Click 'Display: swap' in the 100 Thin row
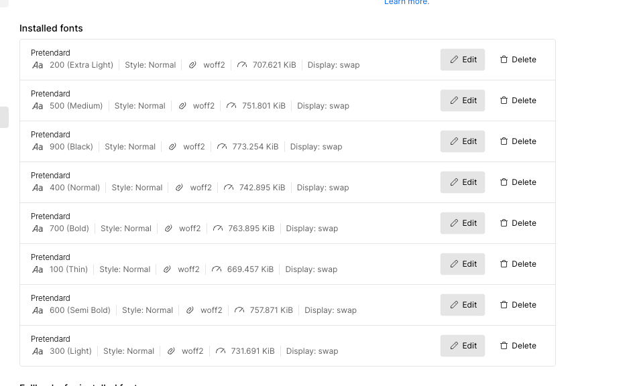Screen dimensions: 631x386 click(311, 269)
